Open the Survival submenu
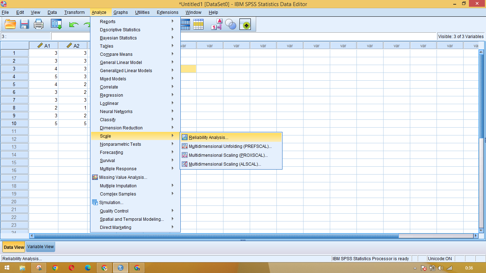The image size is (486, 273). coord(136,160)
